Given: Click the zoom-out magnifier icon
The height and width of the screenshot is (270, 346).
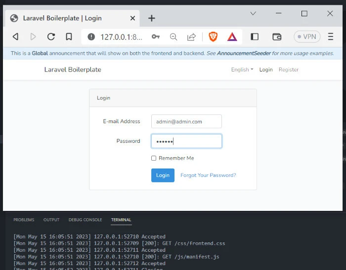Looking at the screenshot, I should point(173,37).
